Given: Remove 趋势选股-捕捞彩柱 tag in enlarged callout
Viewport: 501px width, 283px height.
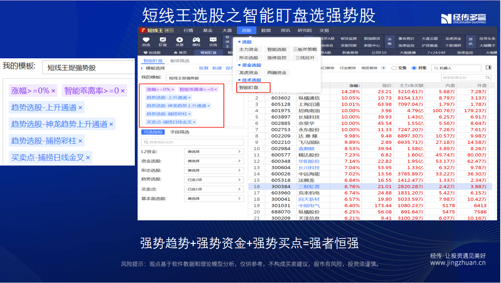Looking at the screenshot, I should (80, 141).
